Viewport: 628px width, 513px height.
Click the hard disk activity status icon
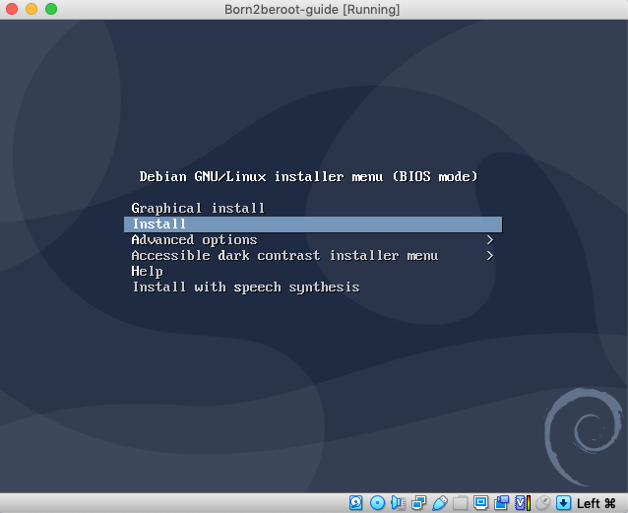tap(355, 502)
